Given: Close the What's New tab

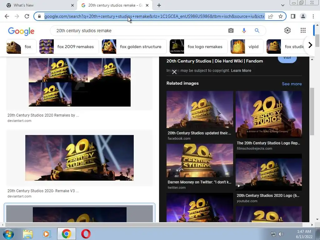Looking at the screenshot, I should coord(72,5).
